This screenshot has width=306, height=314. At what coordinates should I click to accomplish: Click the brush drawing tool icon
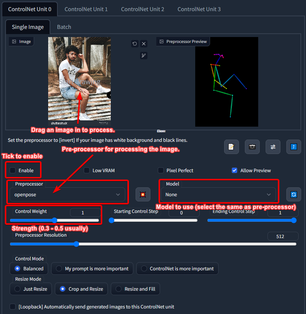coord(144,56)
